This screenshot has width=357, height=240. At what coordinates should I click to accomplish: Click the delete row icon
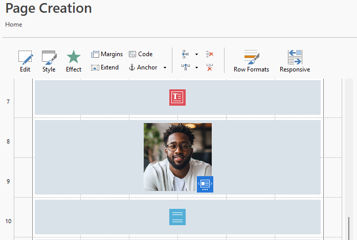[x=210, y=54]
